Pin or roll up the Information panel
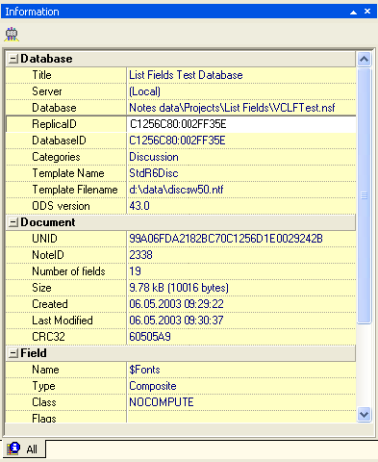The width and height of the screenshot is (378, 462). click(353, 12)
